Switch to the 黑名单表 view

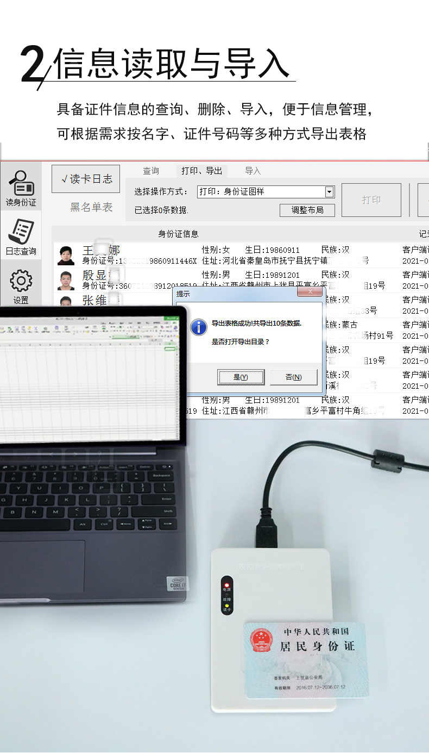pos(91,207)
